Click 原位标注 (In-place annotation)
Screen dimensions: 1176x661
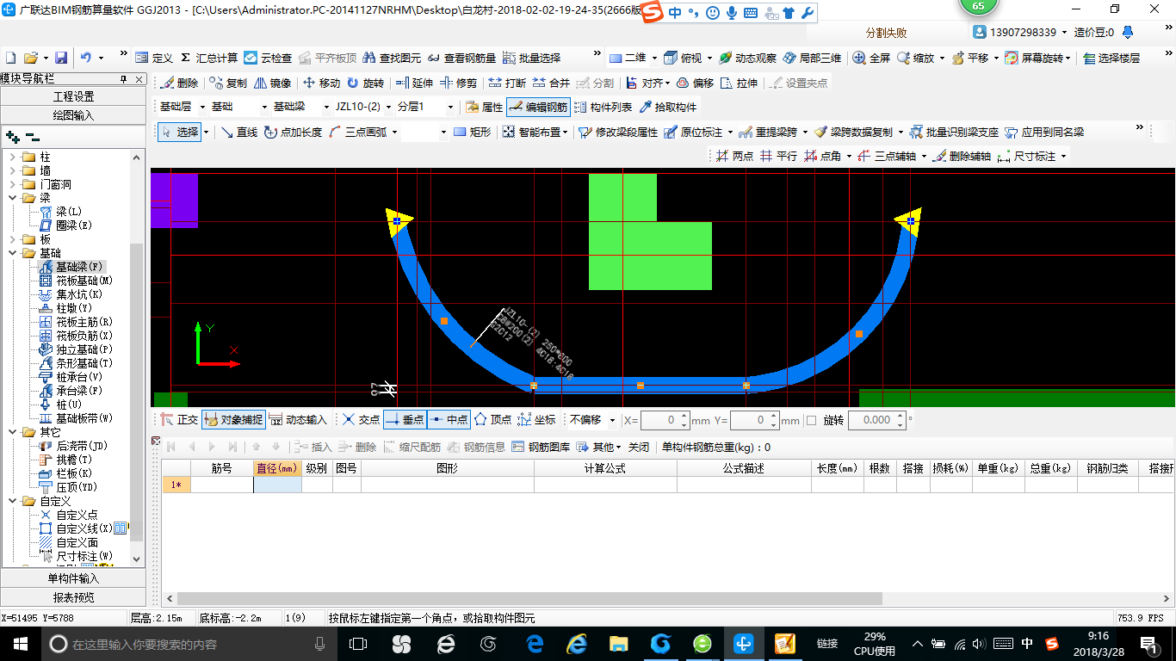click(x=693, y=133)
